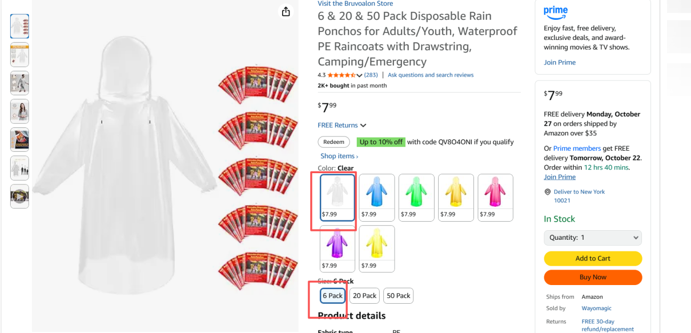
Task: Select the 6 Pack size option
Action: click(x=332, y=296)
